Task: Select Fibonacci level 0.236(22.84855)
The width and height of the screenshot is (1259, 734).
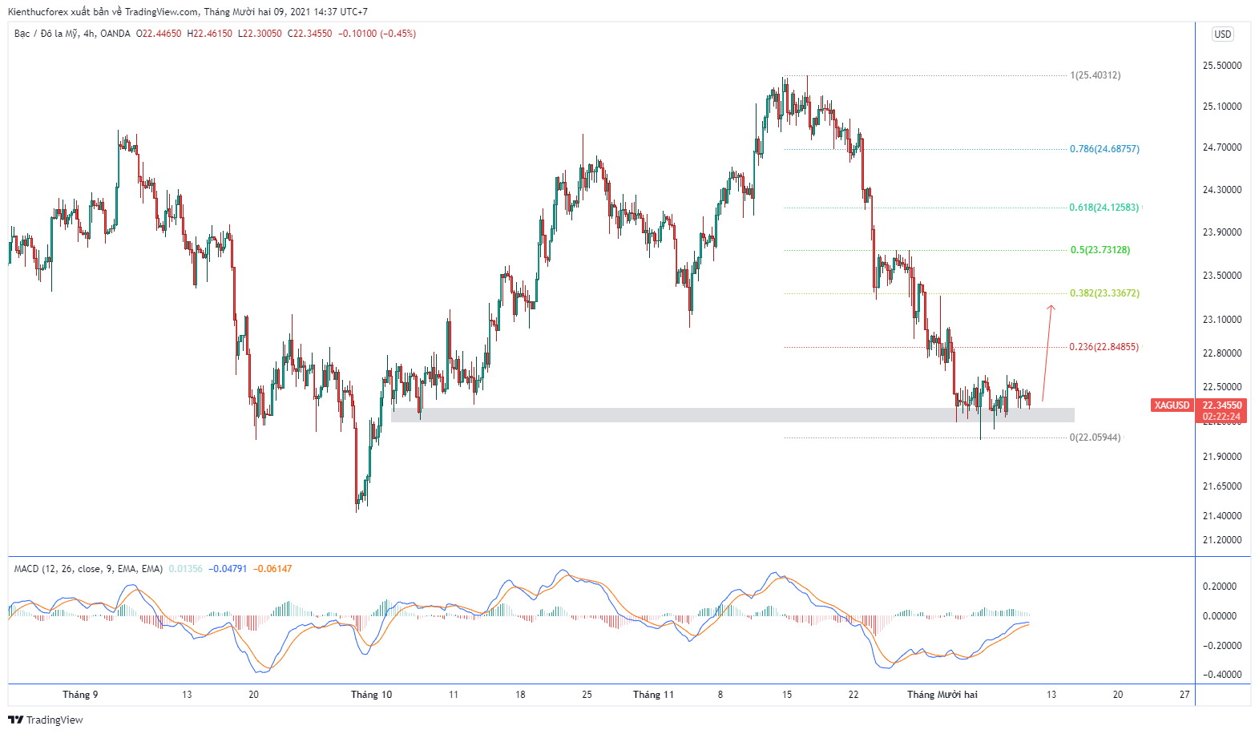Action: click(1104, 347)
